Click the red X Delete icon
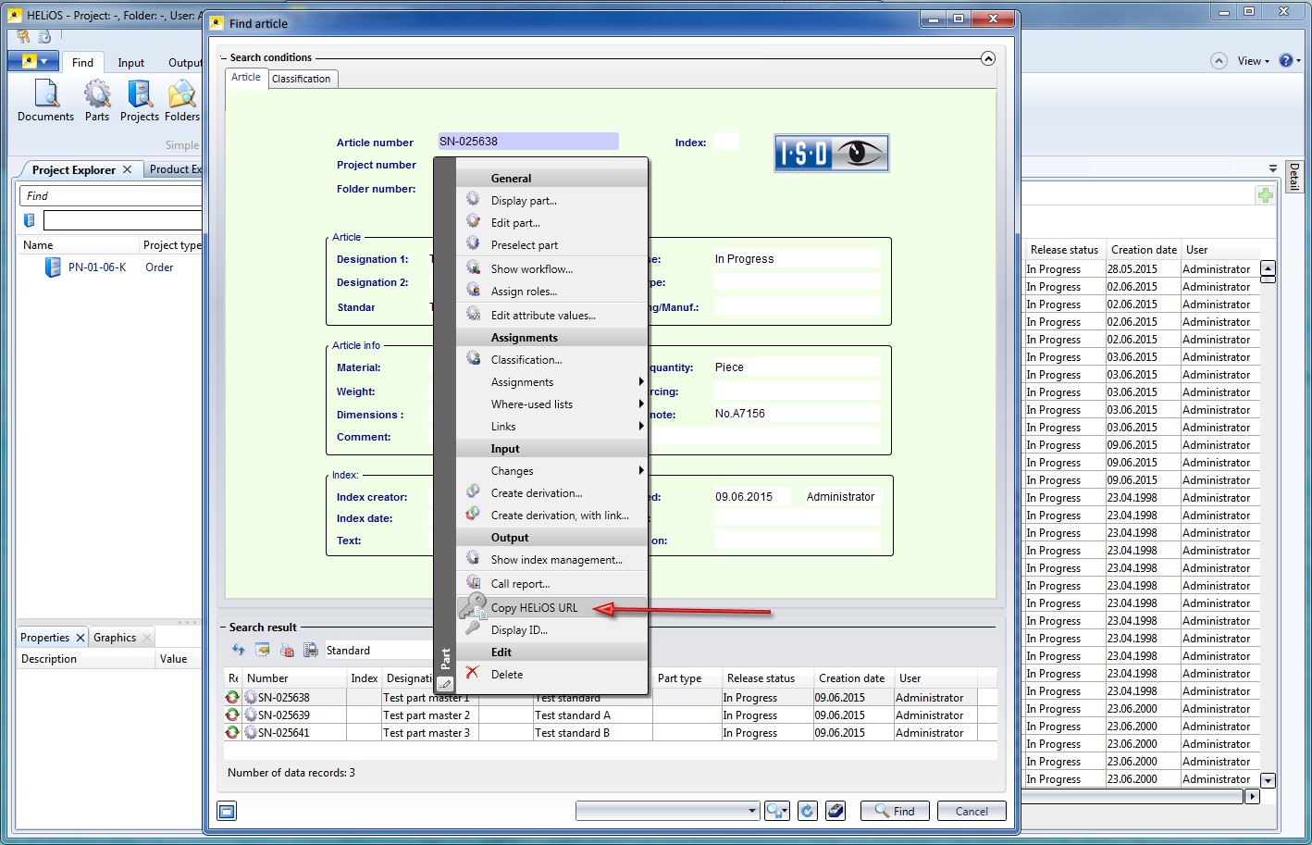The width and height of the screenshot is (1312, 845). 473,673
